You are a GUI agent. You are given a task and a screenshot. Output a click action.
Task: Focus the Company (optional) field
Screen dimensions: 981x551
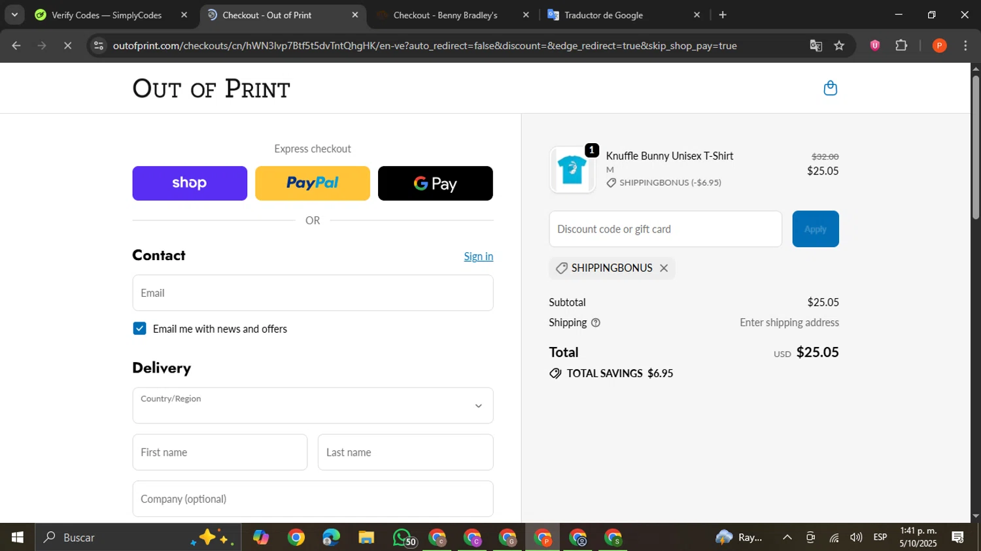coord(313,499)
